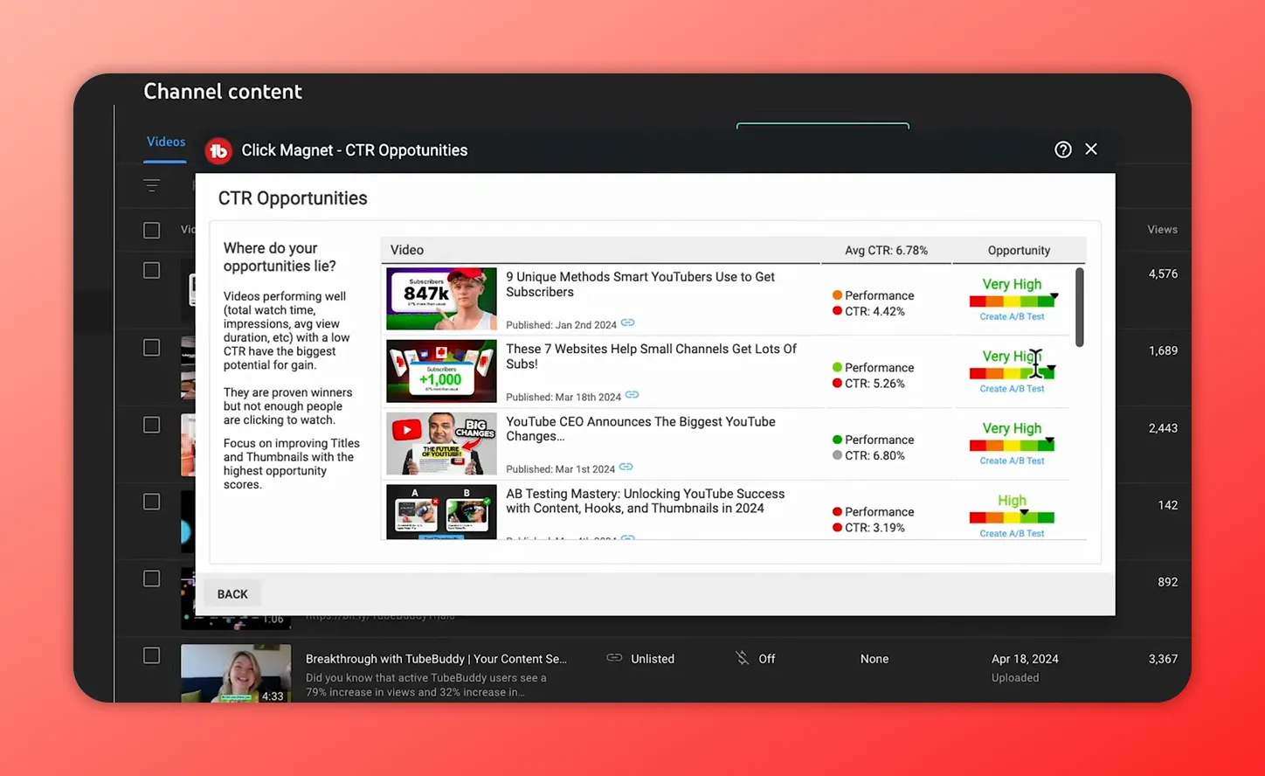Click gray CTR dot next to 6.80%
This screenshot has height=776, width=1265.
click(837, 455)
